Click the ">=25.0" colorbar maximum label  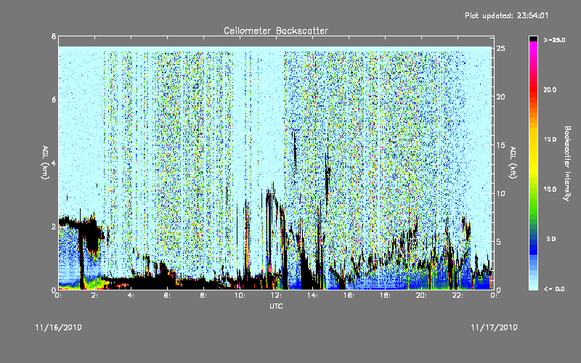[x=554, y=40]
